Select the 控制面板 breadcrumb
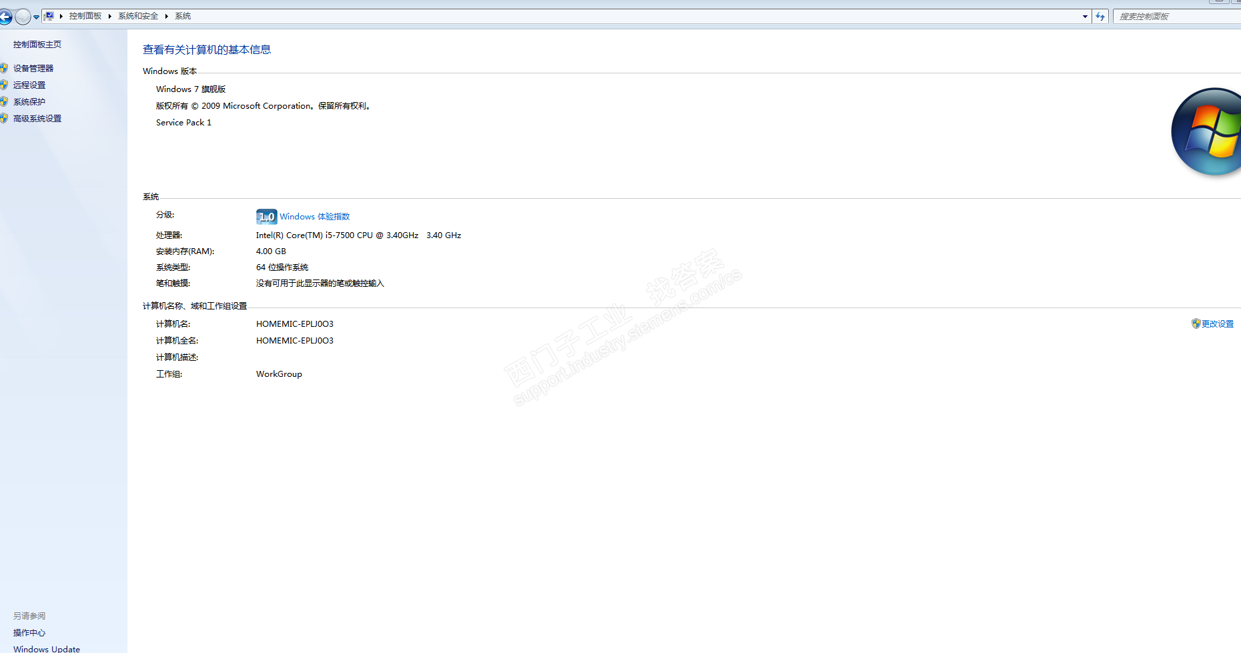Viewport: 1241px width, 653px height. tap(85, 16)
